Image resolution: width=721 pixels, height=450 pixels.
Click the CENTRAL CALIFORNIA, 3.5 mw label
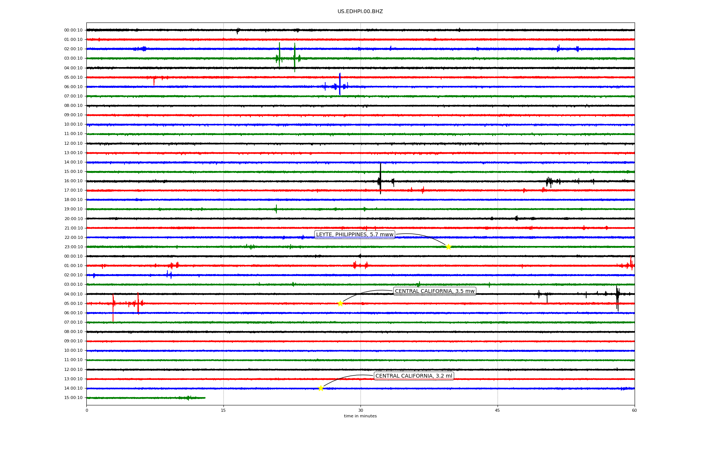[x=434, y=291]
